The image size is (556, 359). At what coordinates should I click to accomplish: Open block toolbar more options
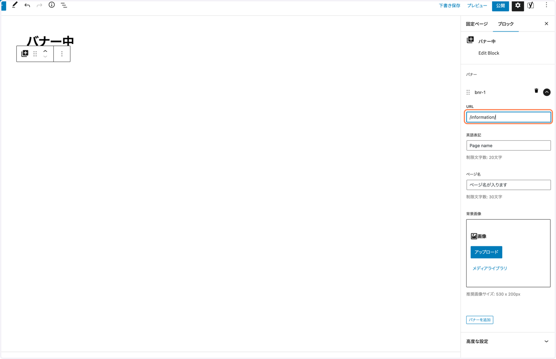[62, 54]
